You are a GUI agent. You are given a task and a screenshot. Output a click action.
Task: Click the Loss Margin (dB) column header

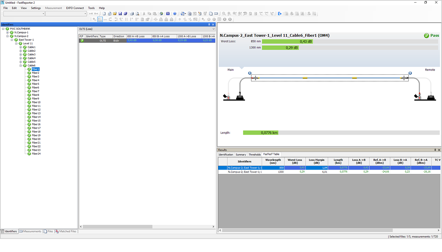click(x=316, y=161)
